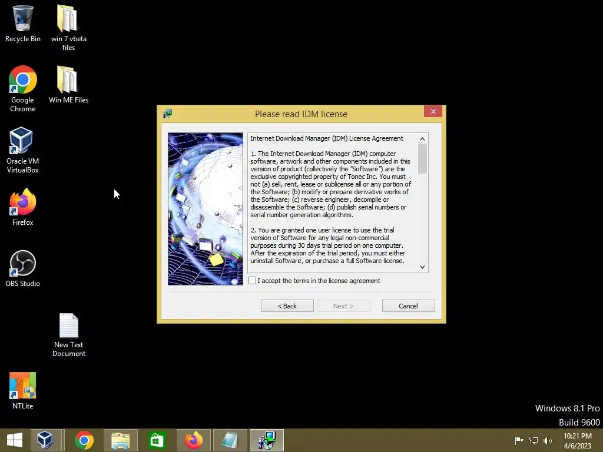The height and width of the screenshot is (452, 603).
Task: Select the OBS Studio desktop shortcut
Action: (x=23, y=268)
